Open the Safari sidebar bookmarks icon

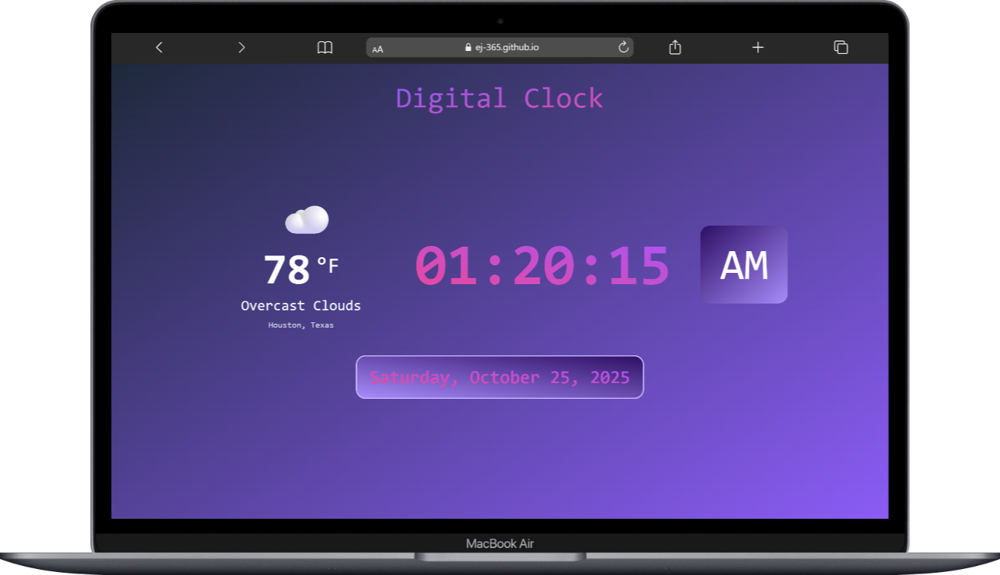pyautogui.click(x=325, y=47)
